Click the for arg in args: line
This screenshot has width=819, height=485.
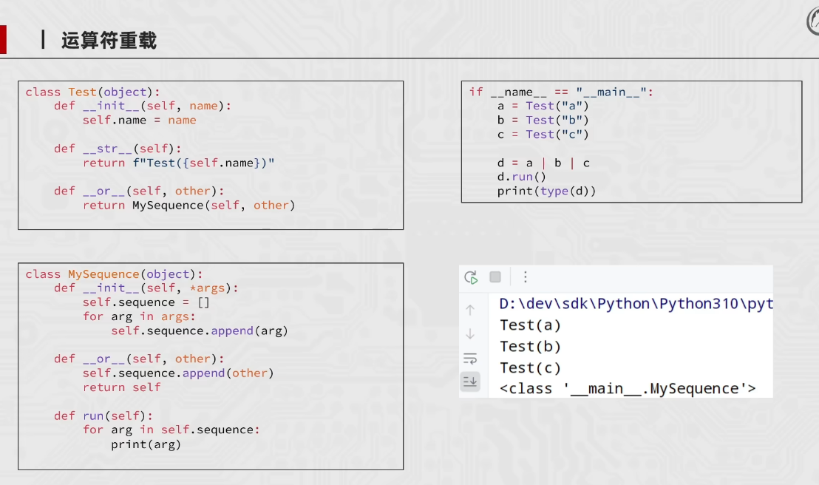coord(139,316)
